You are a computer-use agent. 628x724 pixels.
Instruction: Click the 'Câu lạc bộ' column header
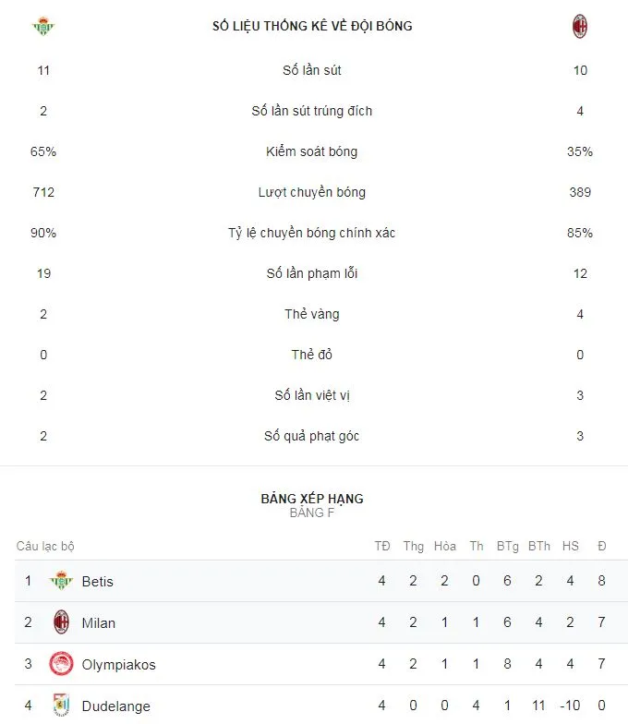[x=45, y=546]
